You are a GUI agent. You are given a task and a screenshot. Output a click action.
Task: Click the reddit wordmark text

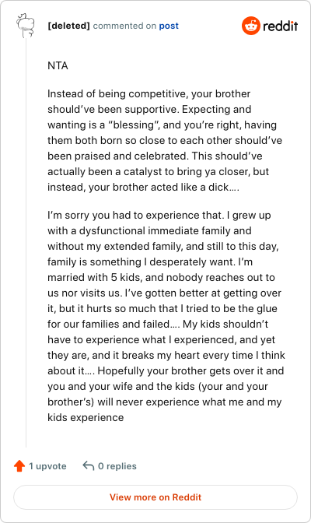pyautogui.click(x=280, y=26)
